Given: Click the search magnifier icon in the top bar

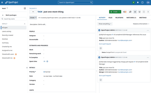Looking at the screenshot, I should pos(91,3).
